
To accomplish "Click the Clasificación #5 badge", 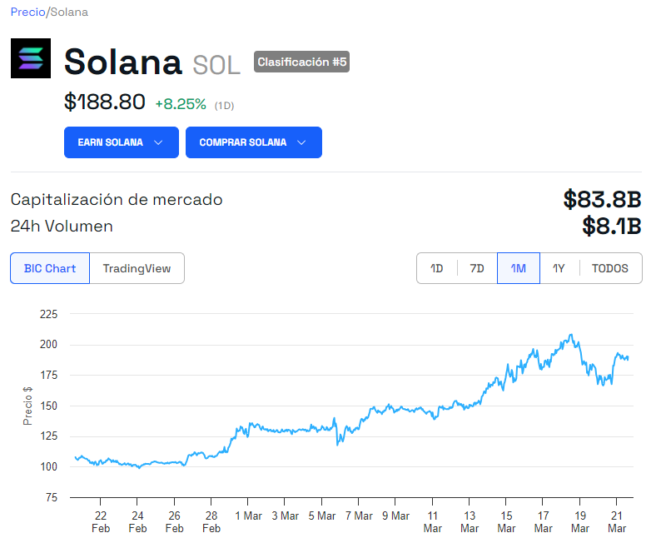I will [302, 62].
